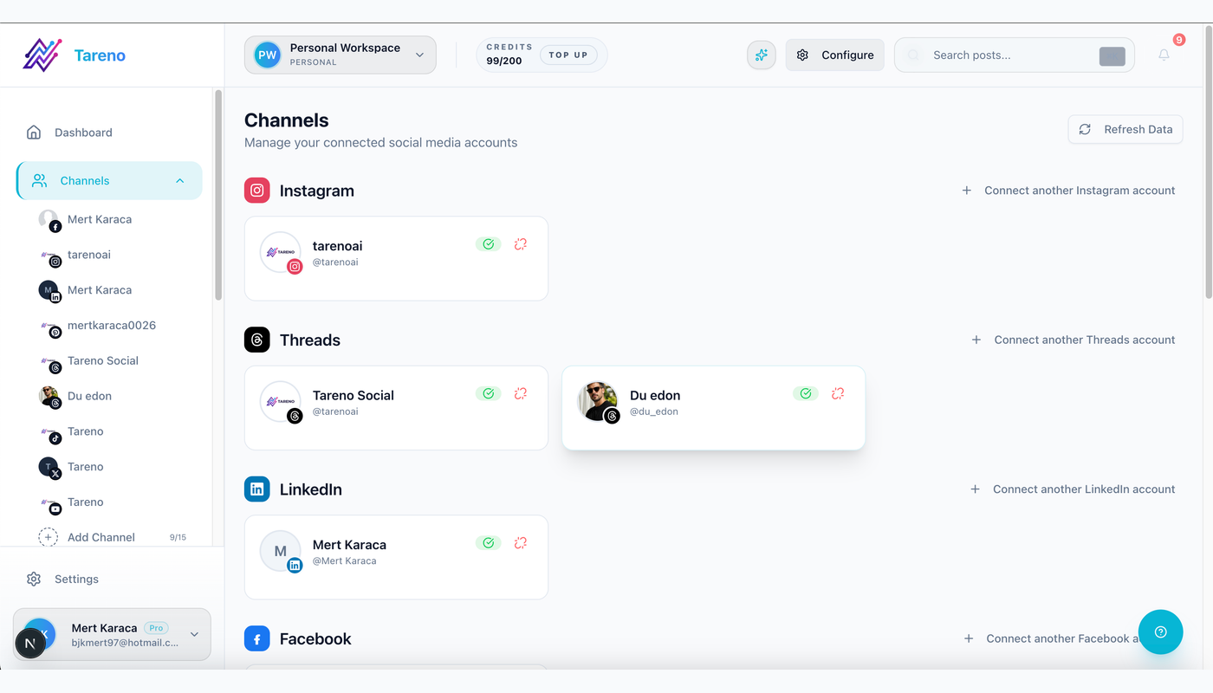Click the LinkedIn section logo
Screen dimensions: 1213x693
257,489
